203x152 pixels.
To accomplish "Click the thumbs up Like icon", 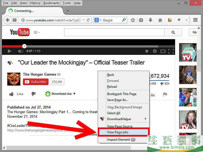I will [x=11, y=94].
